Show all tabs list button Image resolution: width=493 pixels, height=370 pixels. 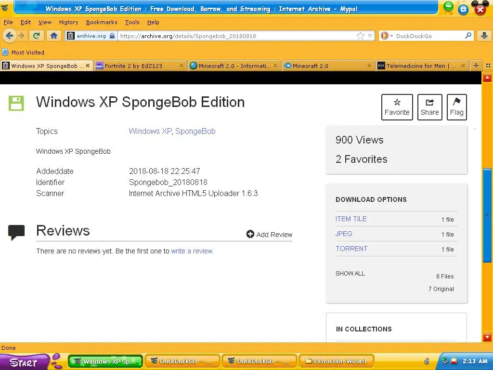(488, 66)
